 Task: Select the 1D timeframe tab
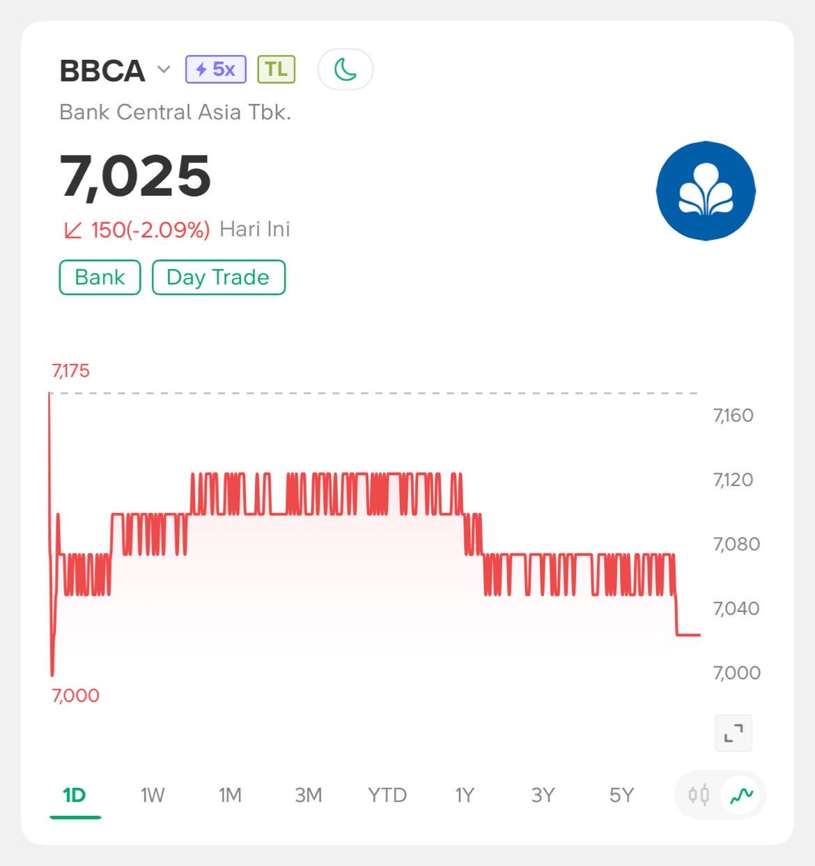(x=74, y=795)
